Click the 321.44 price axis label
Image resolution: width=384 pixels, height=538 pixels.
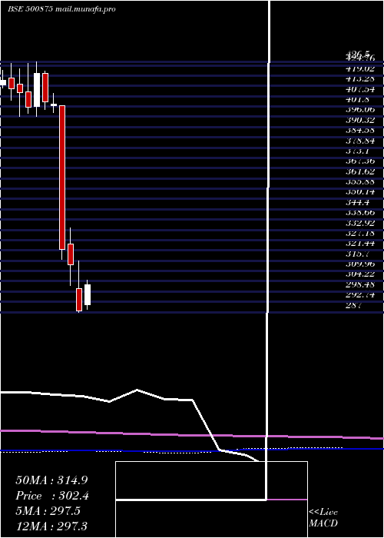point(360,244)
